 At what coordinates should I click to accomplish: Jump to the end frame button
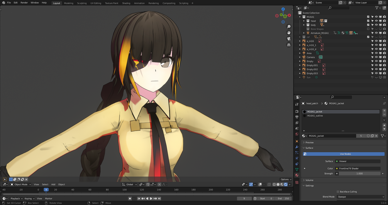[159, 198]
